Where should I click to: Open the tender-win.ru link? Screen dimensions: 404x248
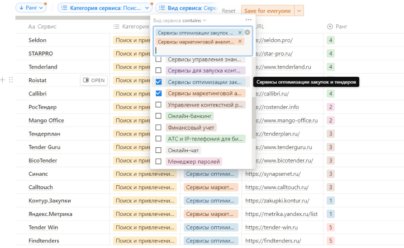[271, 227]
